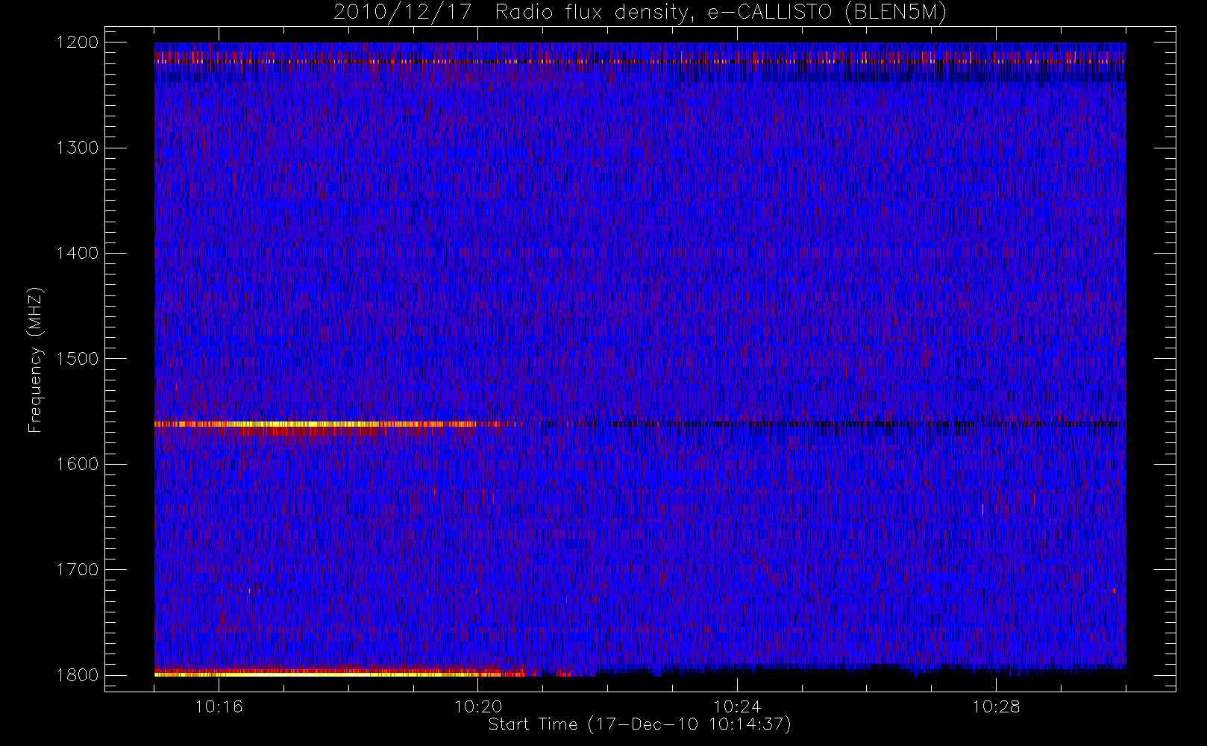Click the 1800 frequency tick label
The width and height of the screenshot is (1207, 746).
78,675
